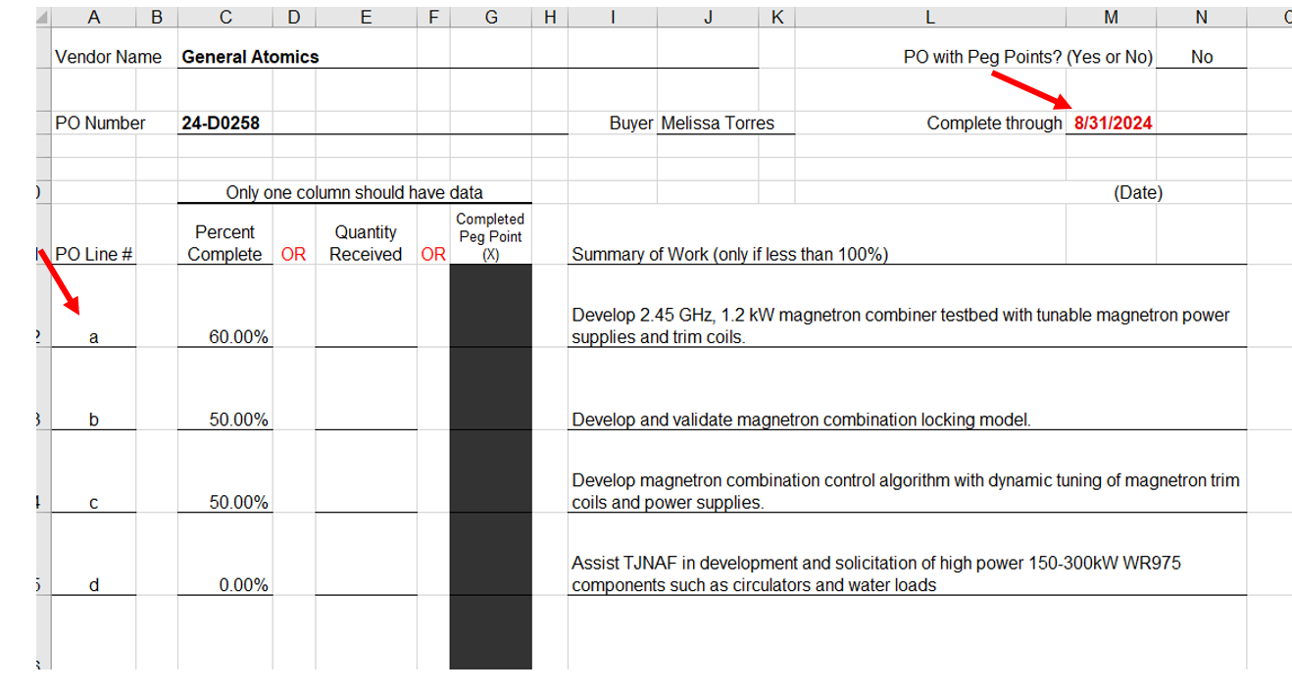Select column I header
Image resolution: width=1292 pixels, height=694 pixels.
pos(612,17)
